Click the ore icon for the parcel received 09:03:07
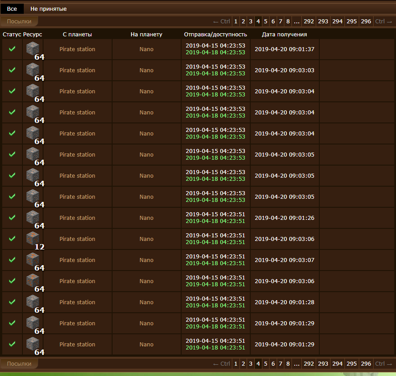Screen dimensions: 396x376 coord(33,259)
